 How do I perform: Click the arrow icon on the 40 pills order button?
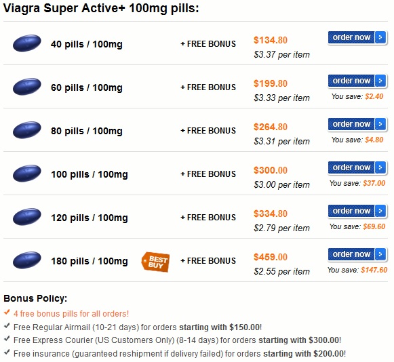[380, 37]
